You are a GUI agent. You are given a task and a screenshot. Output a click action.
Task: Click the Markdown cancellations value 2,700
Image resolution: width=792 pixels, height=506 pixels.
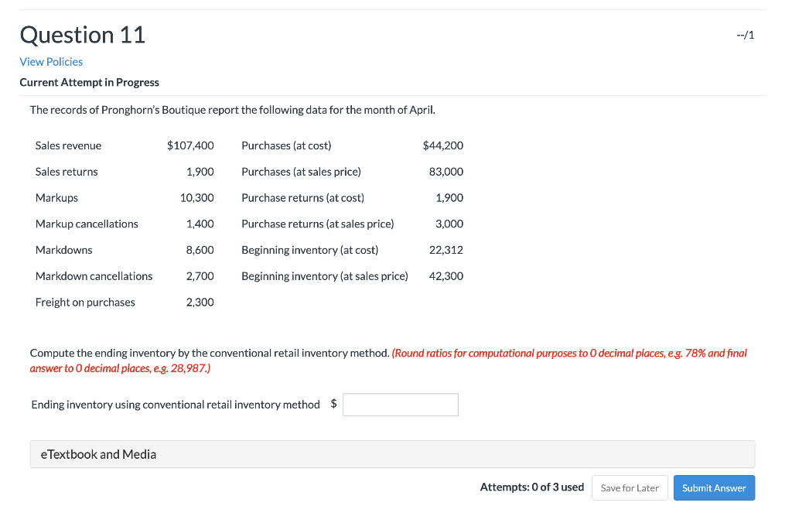click(x=200, y=276)
